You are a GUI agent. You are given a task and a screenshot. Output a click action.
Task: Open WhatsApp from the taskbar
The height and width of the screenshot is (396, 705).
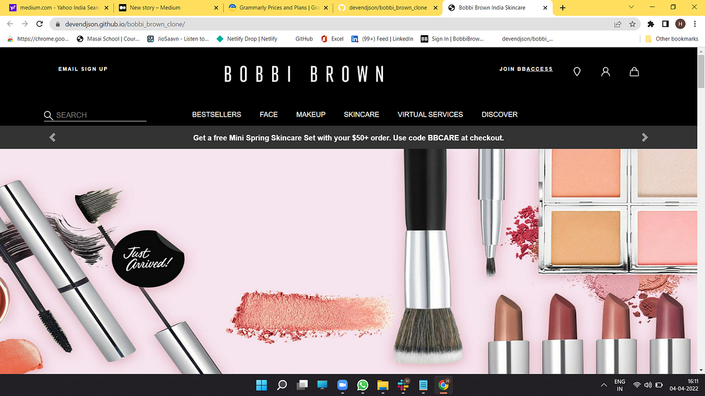click(362, 385)
